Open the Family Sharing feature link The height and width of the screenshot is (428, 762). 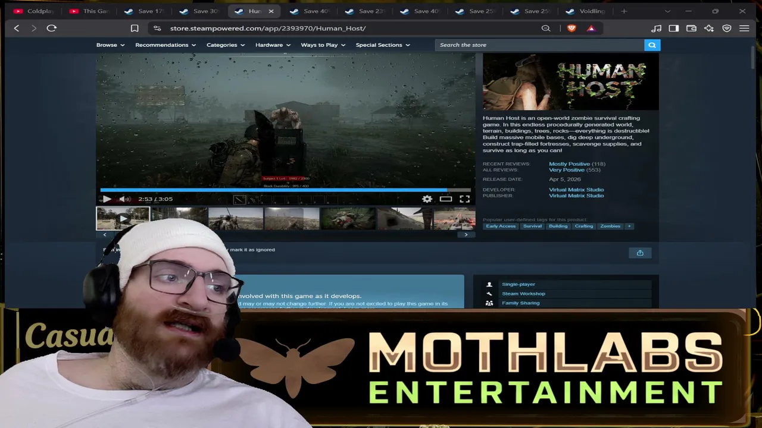[520, 303]
